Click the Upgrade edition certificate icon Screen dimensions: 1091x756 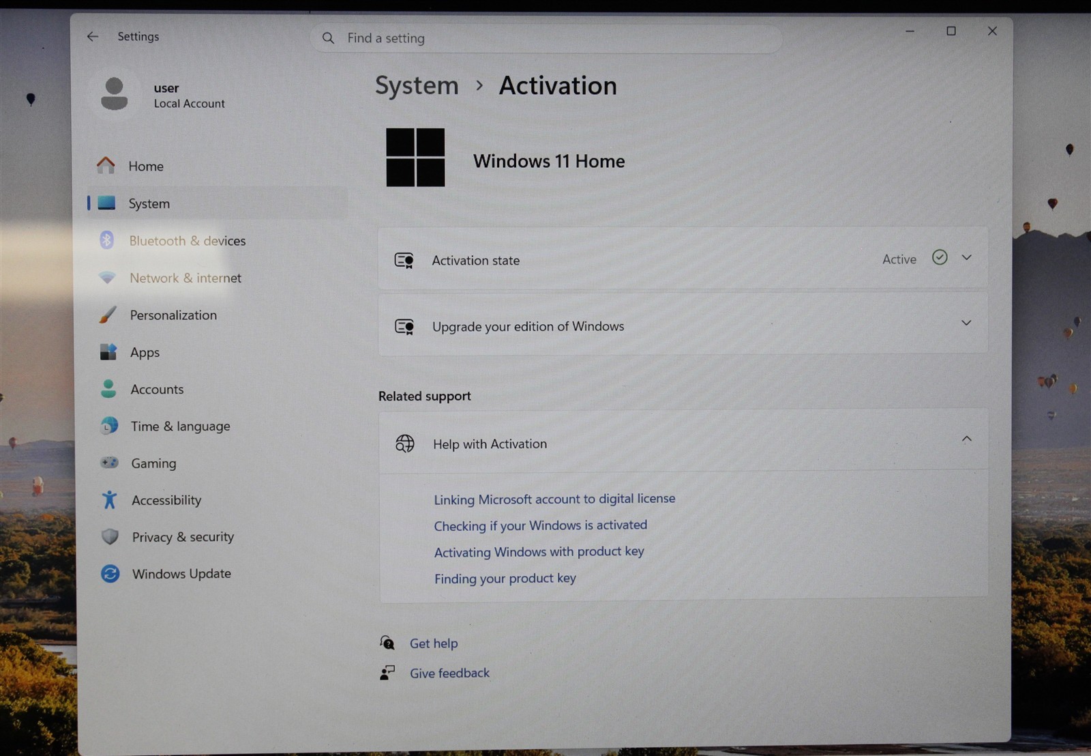(404, 326)
